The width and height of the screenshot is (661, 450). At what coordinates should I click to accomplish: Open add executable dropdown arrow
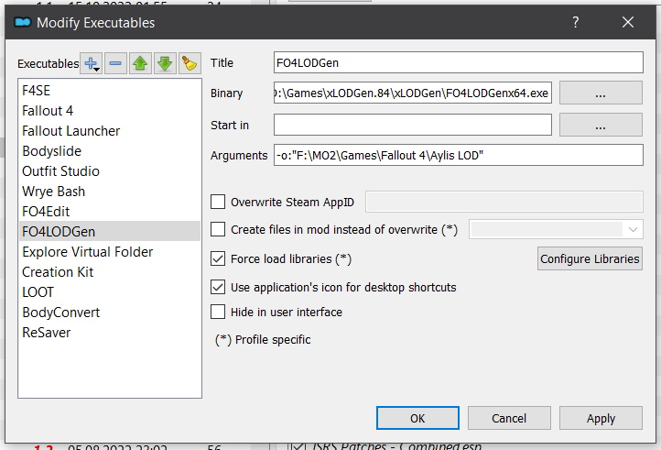coord(97,70)
